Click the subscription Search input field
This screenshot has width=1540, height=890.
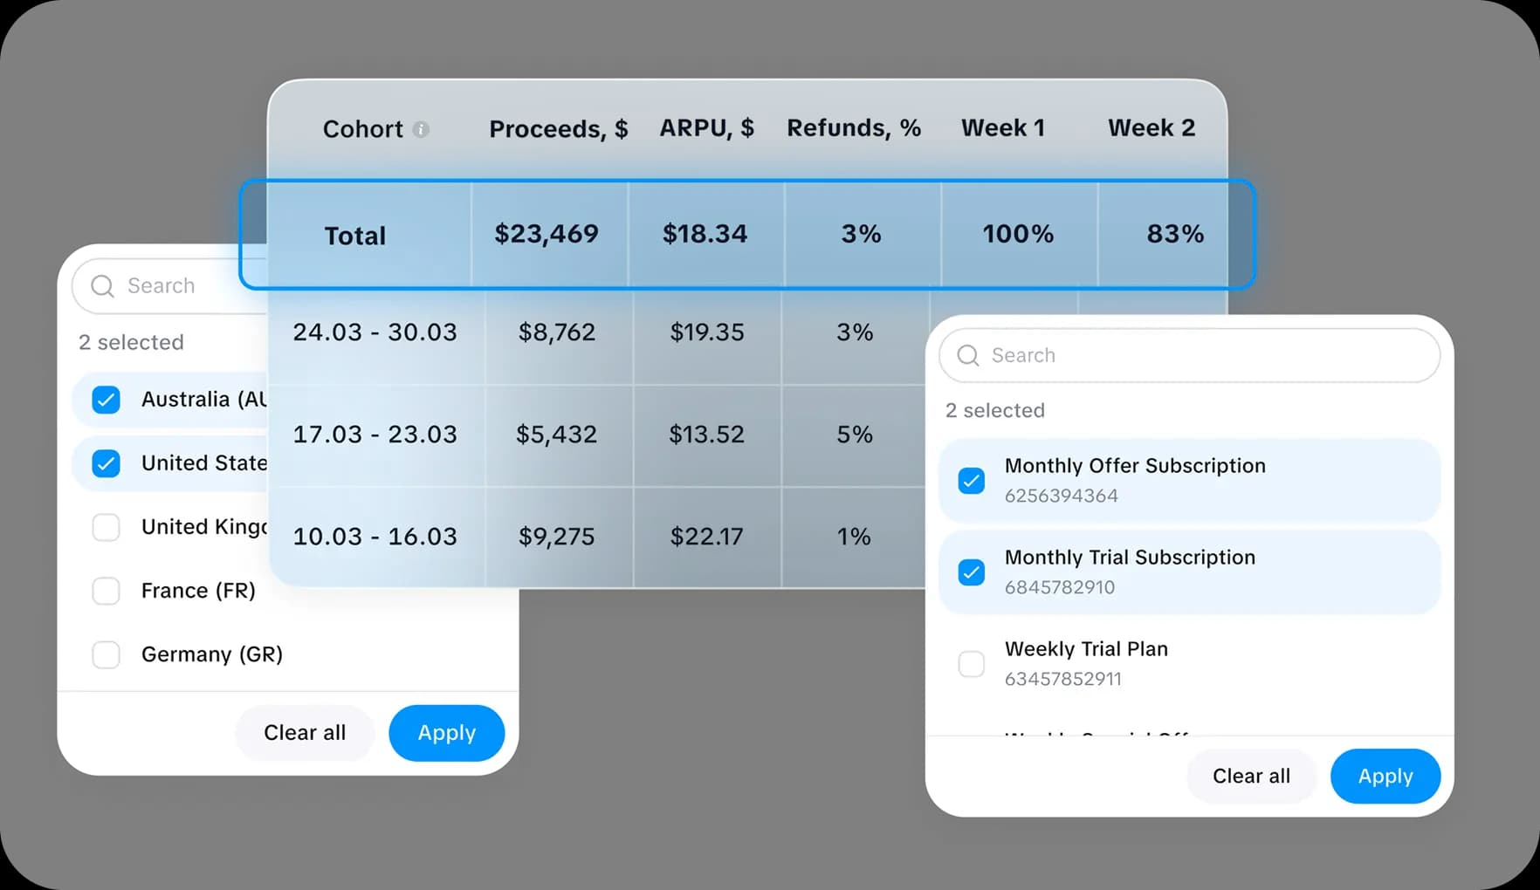1135,355
